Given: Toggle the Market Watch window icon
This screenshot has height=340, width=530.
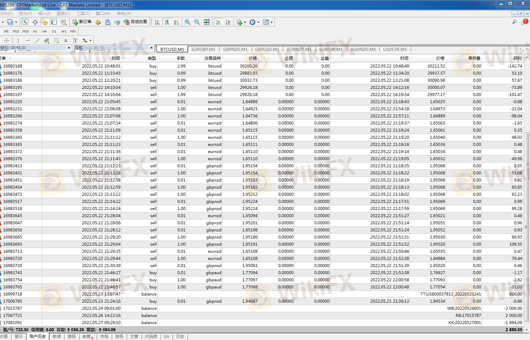Looking at the screenshot, I should click(25, 22).
